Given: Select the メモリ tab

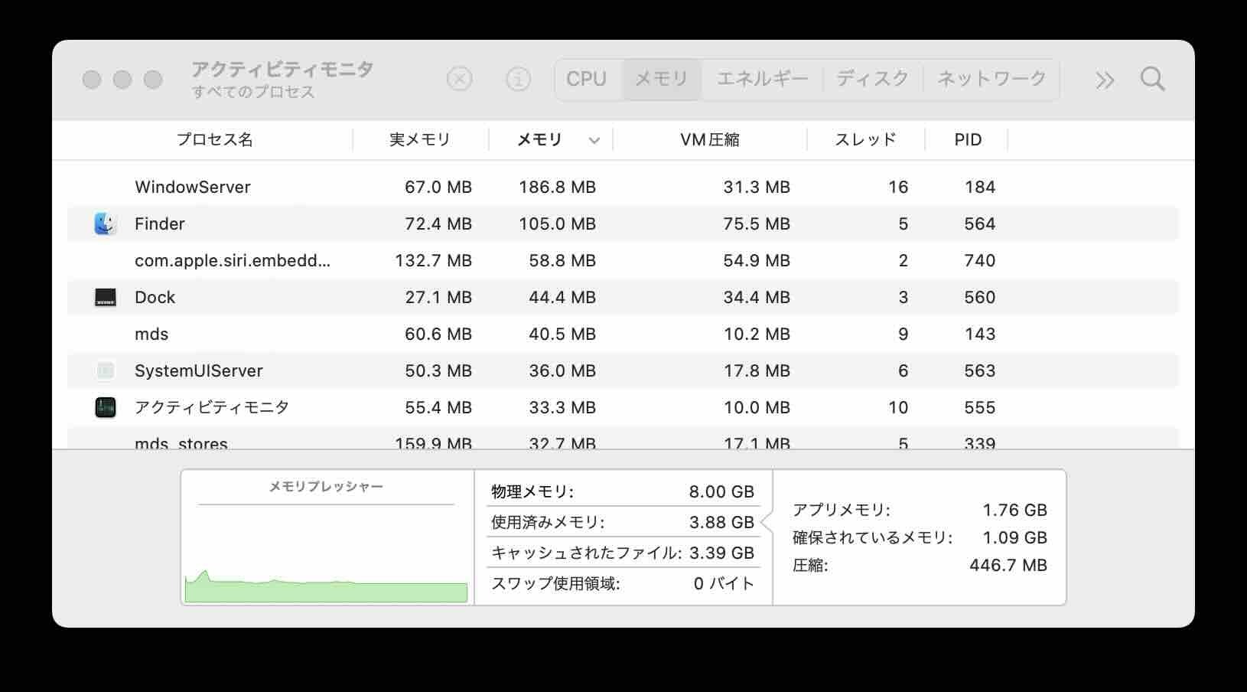Looking at the screenshot, I should click(x=662, y=79).
